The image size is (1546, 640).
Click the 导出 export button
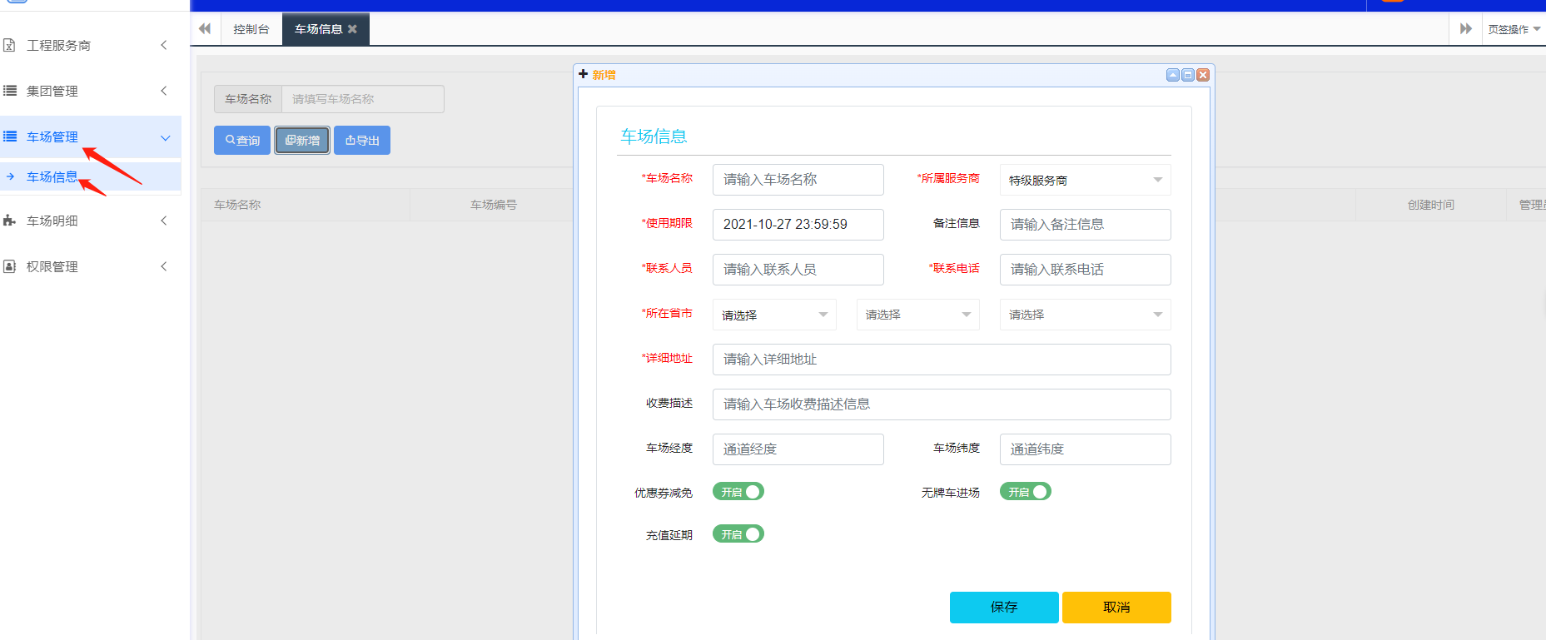coord(362,141)
